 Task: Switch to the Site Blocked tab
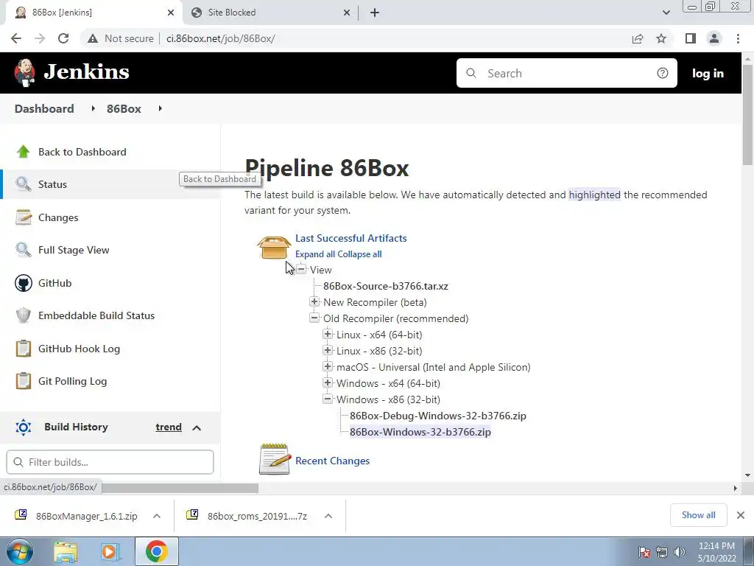[x=270, y=13]
